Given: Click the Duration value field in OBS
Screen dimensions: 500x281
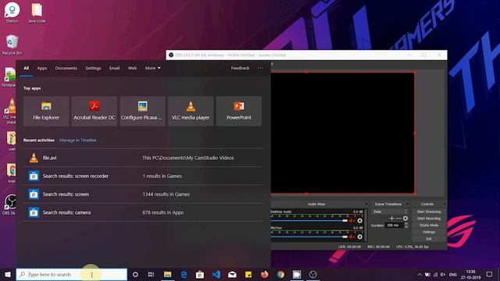Looking at the screenshot, I should pos(395,226).
